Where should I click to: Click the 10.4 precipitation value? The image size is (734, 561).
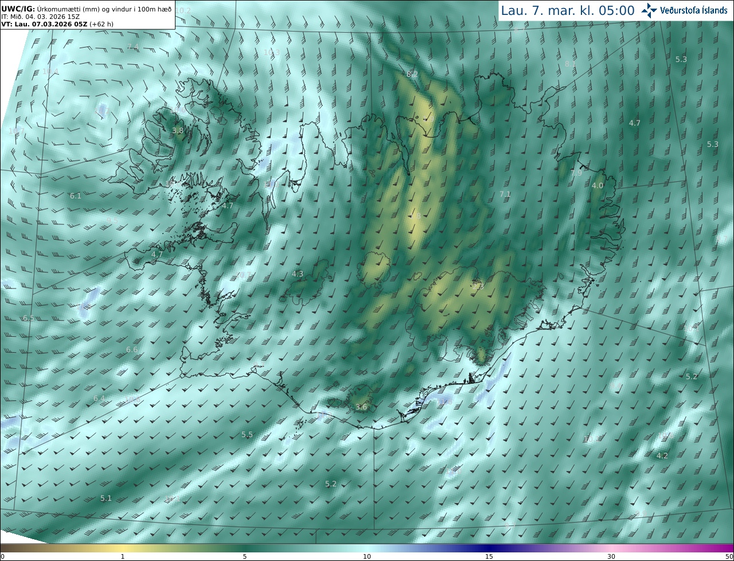pos(50,72)
